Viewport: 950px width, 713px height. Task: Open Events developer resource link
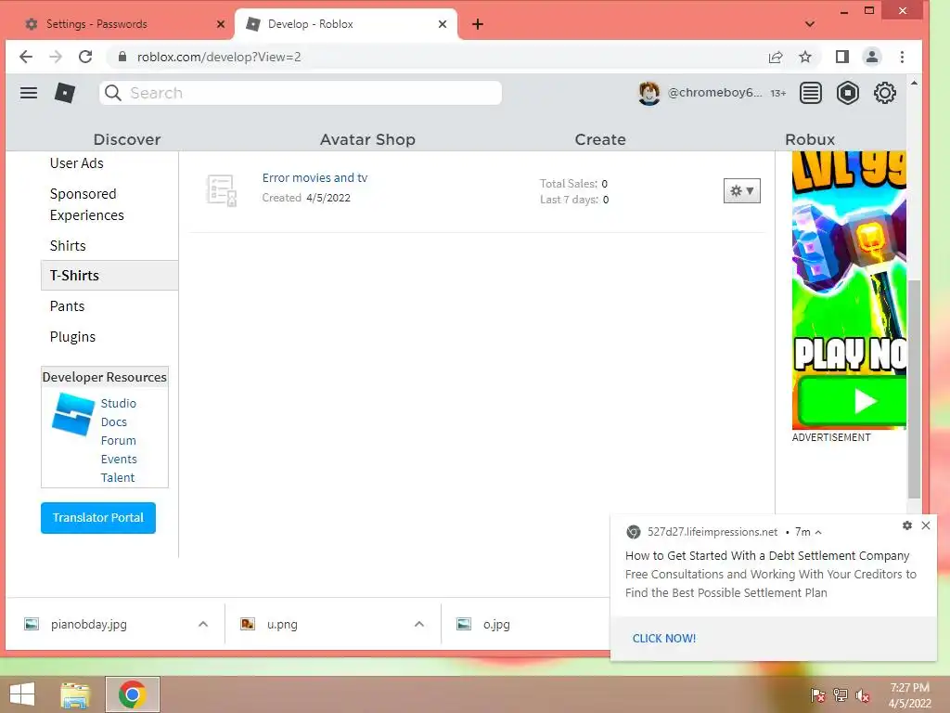[119, 459]
